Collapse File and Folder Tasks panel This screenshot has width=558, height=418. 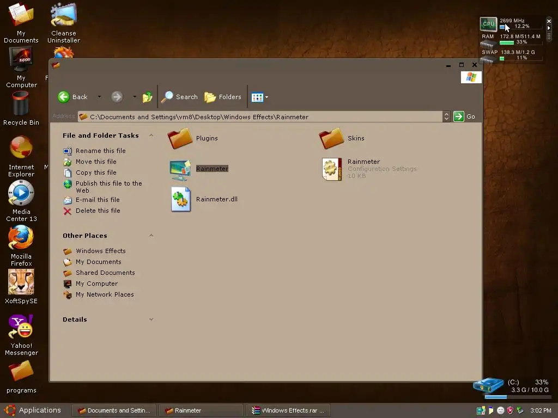pyautogui.click(x=151, y=136)
